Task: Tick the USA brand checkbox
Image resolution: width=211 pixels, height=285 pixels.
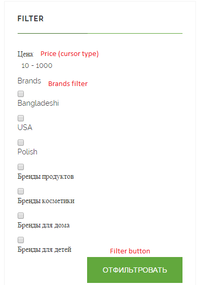Action: point(21,118)
